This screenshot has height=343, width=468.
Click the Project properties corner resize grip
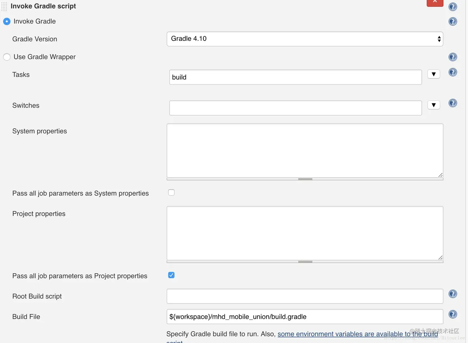(440, 258)
